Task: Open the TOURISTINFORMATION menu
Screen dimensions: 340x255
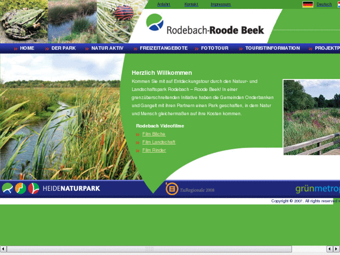Action: coord(273,48)
